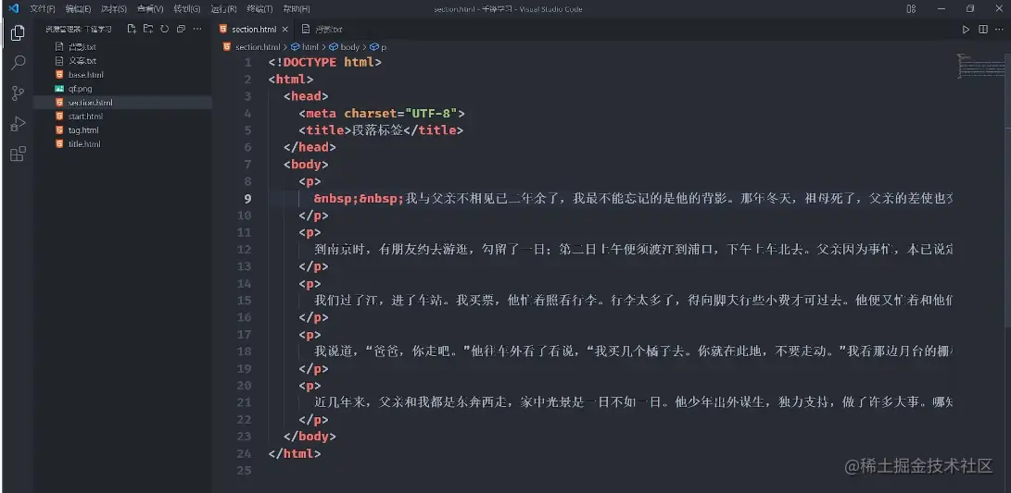Run the file with the play icon
The image size is (1011, 493).
[966, 30]
